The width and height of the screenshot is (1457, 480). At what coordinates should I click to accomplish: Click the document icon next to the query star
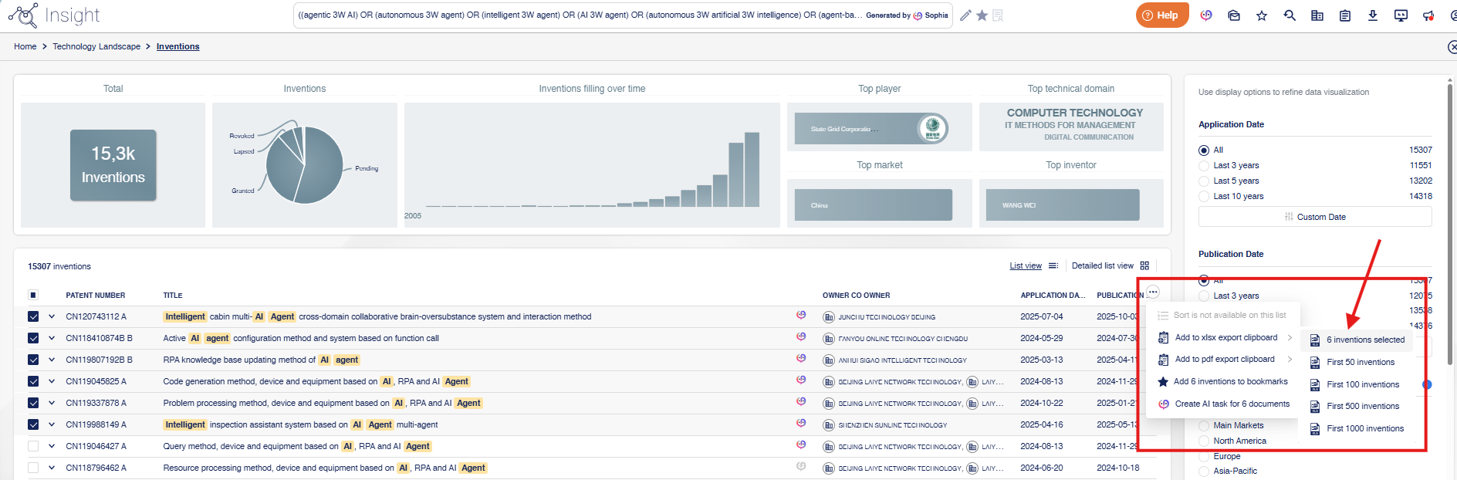(998, 15)
